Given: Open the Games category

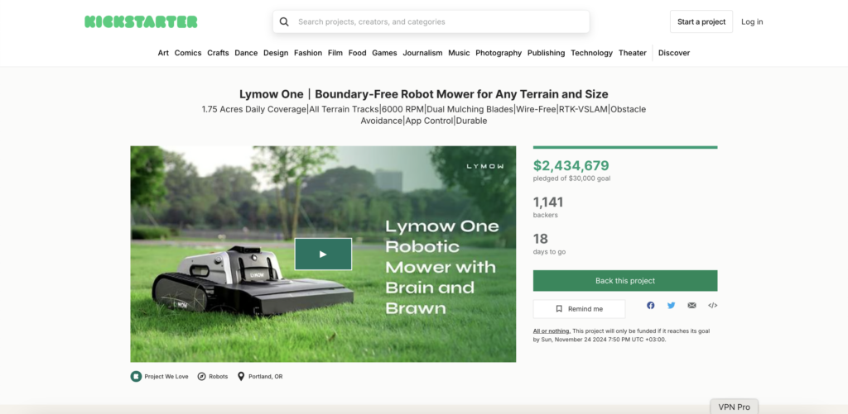Looking at the screenshot, I should tap(384, 53).
